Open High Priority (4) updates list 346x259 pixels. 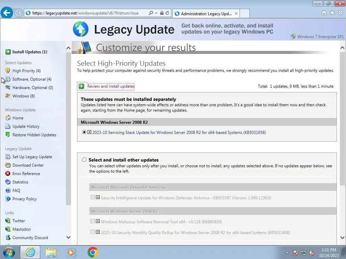pyautogui.click(x=26, y=71)
